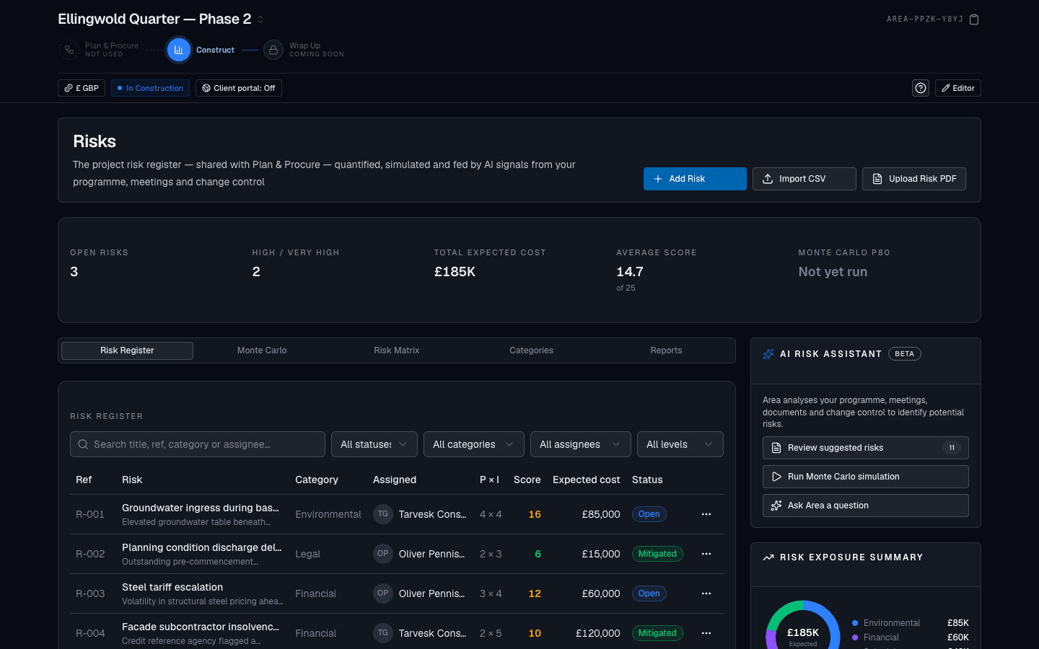The width and height of the screenshot is (1039, 649).
Task: Open the All levels filter dropdown
Action: click(x=680, y=444)
